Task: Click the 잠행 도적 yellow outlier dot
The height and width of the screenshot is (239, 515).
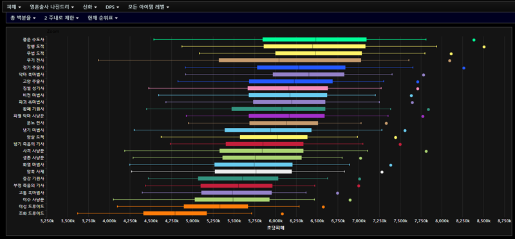Action: click(x=484, y=47)
